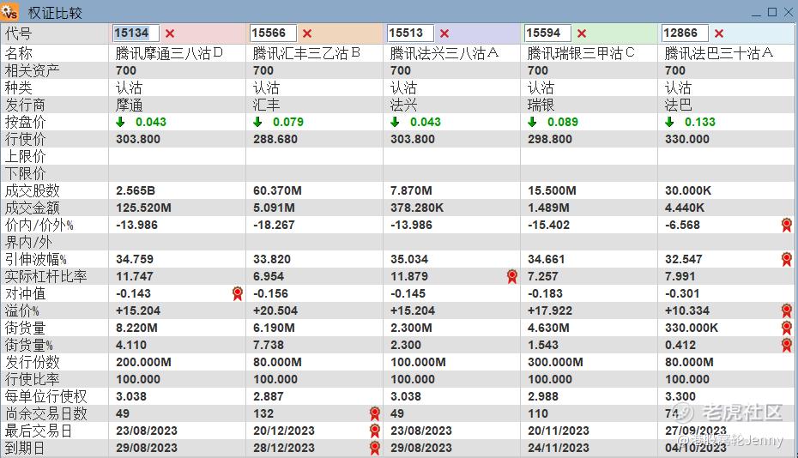Click the red award badge in 溢价% row
Image resolution: width=798 pixels, height=458 pixels.
pos(787,310)
